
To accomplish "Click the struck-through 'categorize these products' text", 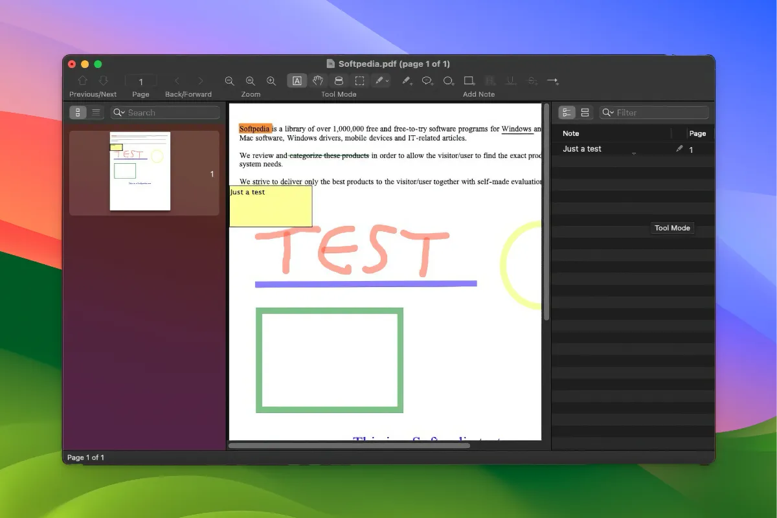I will point(329,155).
